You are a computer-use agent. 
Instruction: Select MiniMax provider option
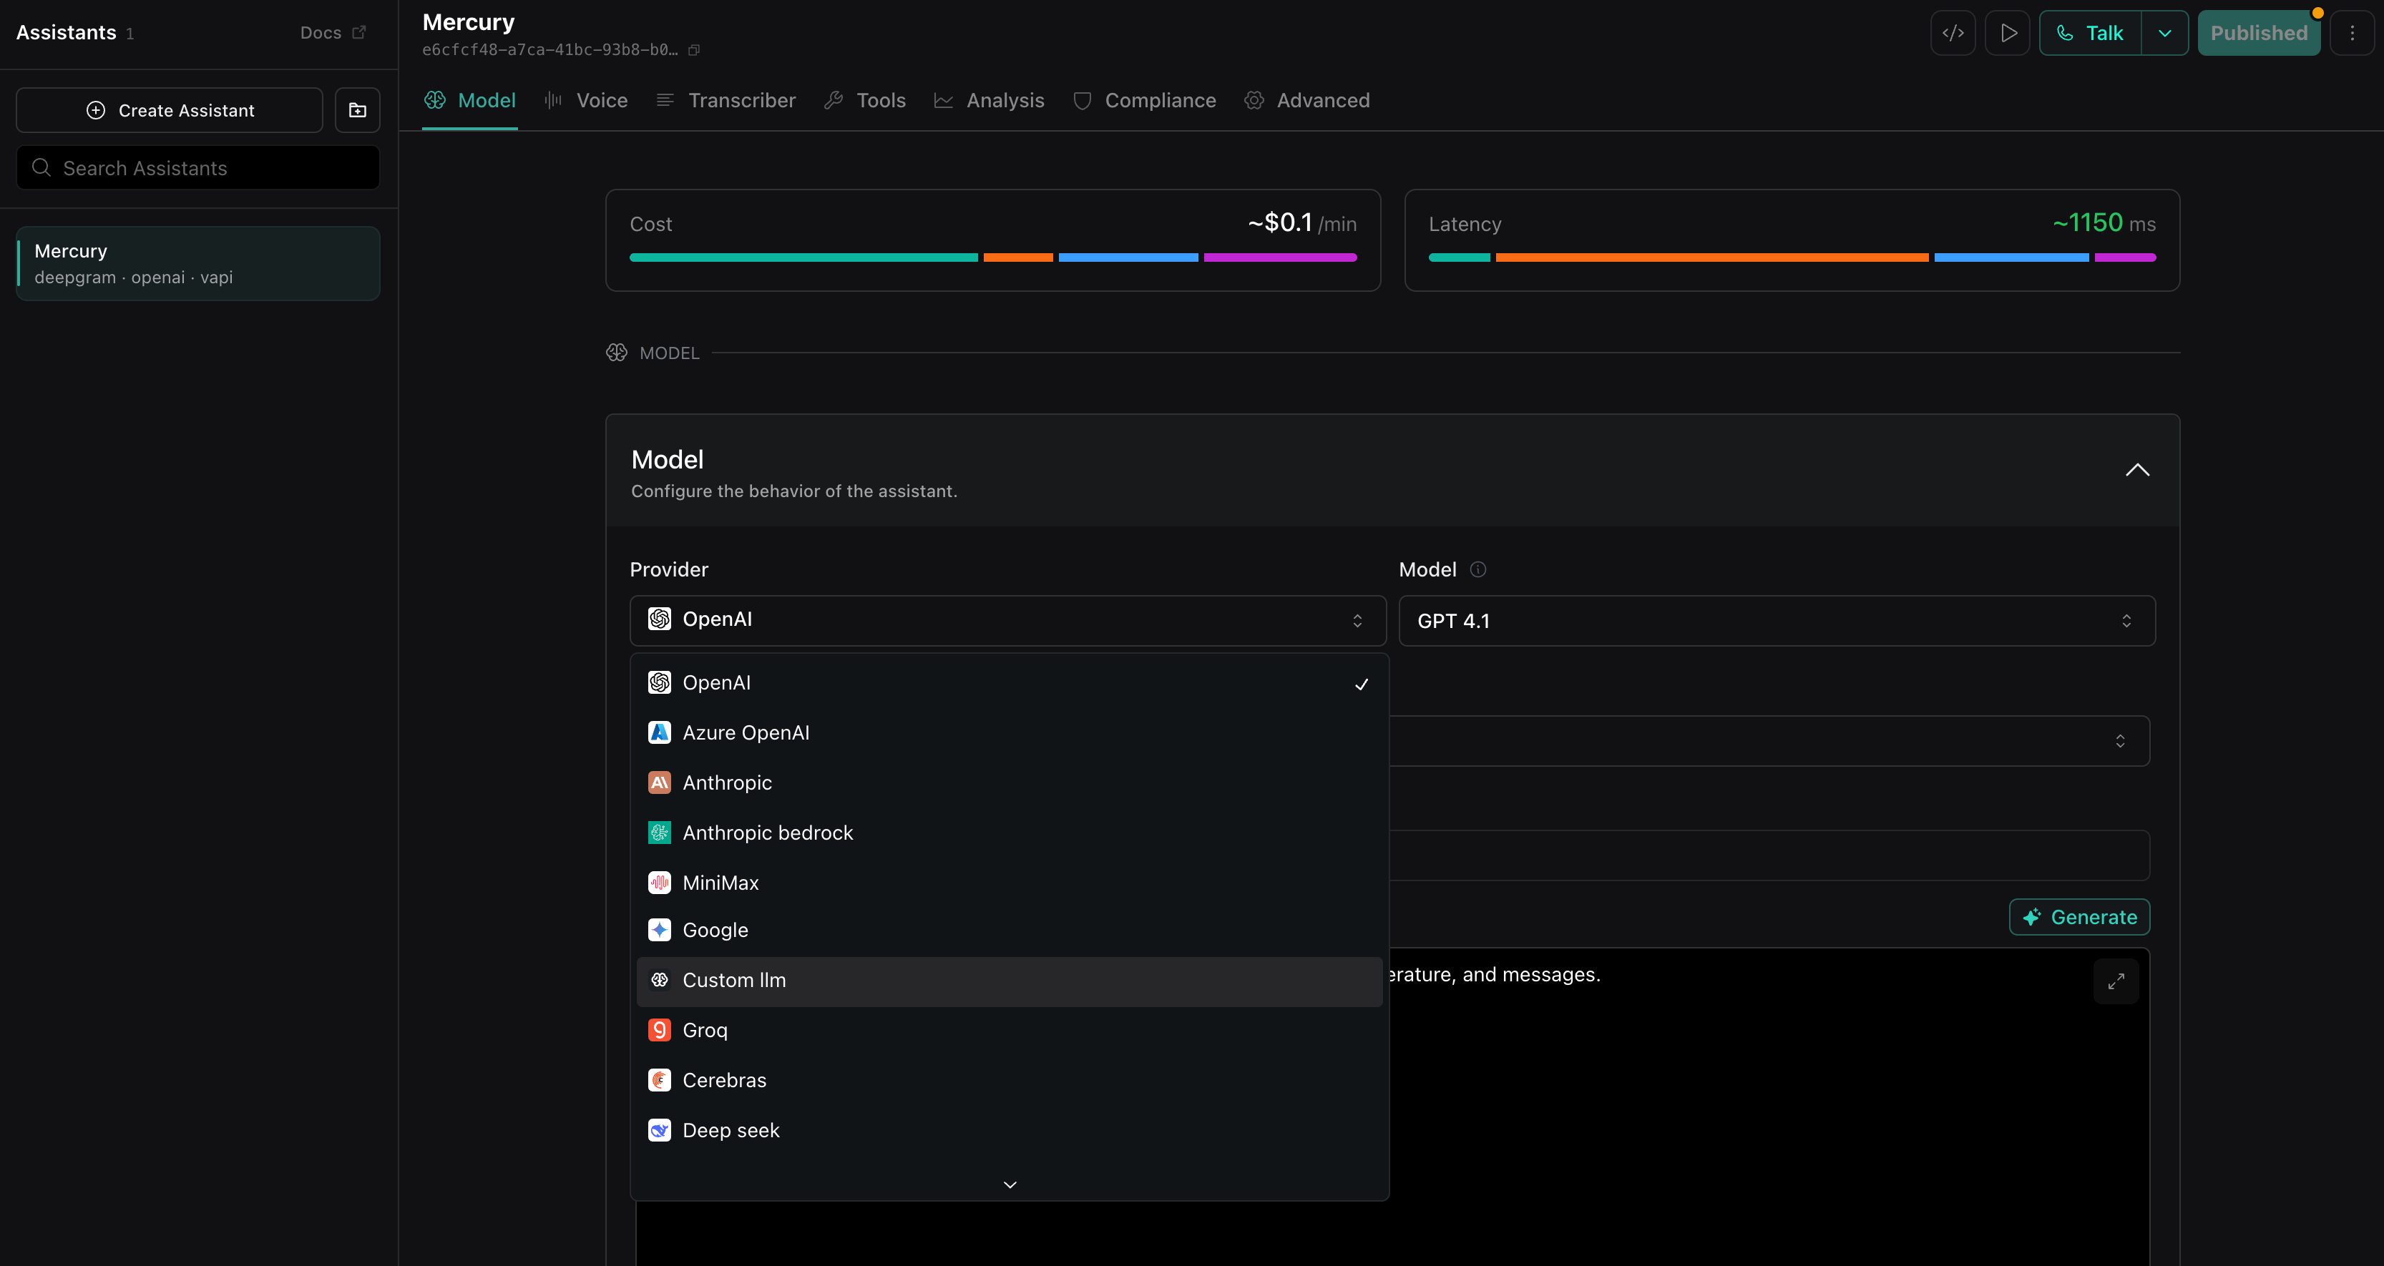[1010, 883]
